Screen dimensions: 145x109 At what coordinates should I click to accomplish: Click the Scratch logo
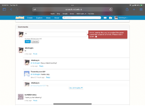pyautogui.click(x=20, y=18)
